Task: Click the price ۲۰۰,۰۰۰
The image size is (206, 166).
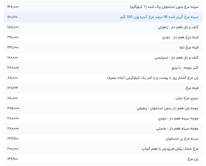Action: tap(13, 149)
